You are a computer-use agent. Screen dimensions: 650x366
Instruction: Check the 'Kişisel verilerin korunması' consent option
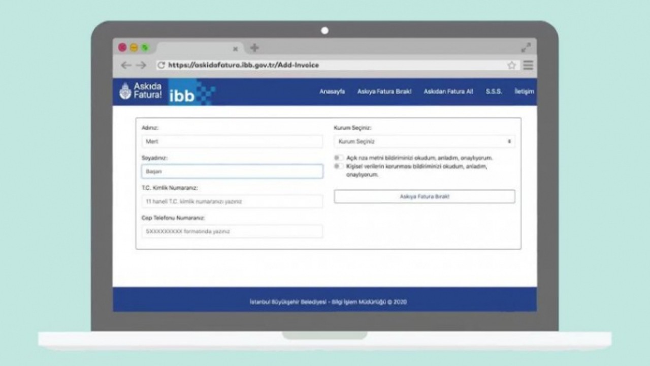(337, 166)
